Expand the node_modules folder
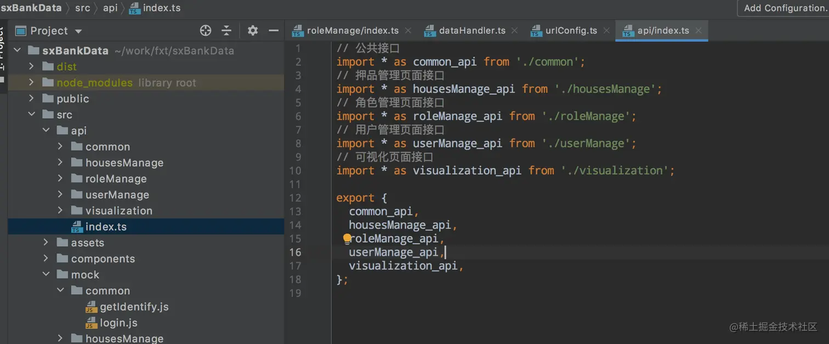Viewport: 829px width, 344px height. (x=31, y=82)
